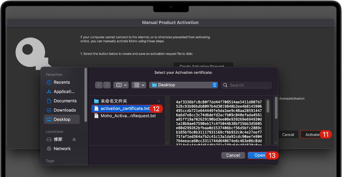Click the Desktop monitor icon in the sidebar
This screenshot has height=177, width=342.
(x=49, y=119)
